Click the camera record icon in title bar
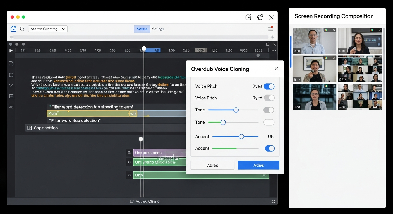 pos(248,17)
